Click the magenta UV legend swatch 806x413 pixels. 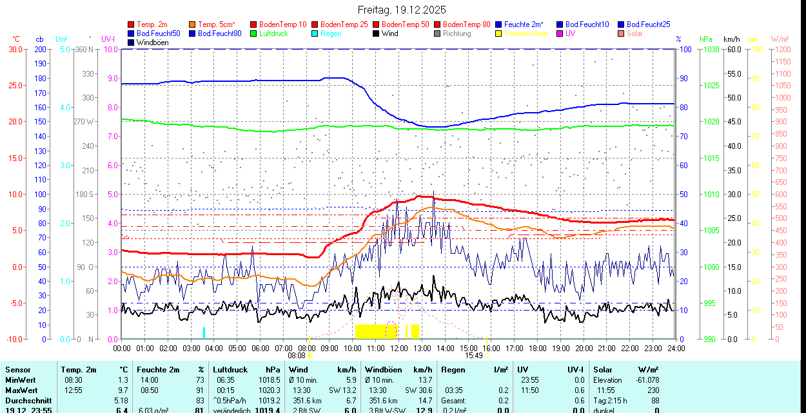point(560,34)
